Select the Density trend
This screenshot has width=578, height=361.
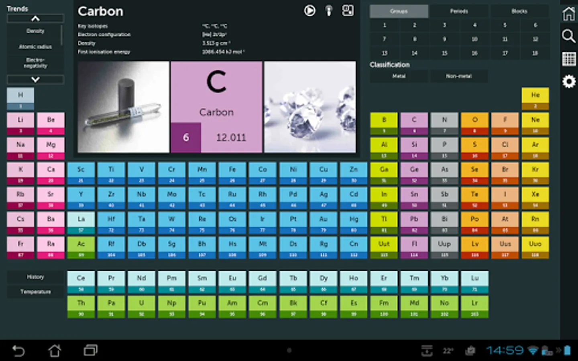coord(35,31)
